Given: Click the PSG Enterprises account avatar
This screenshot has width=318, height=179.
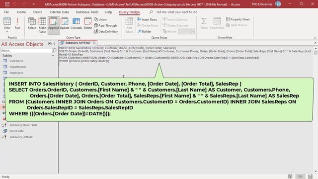Looking at the screenshot, I should (278, 4).
